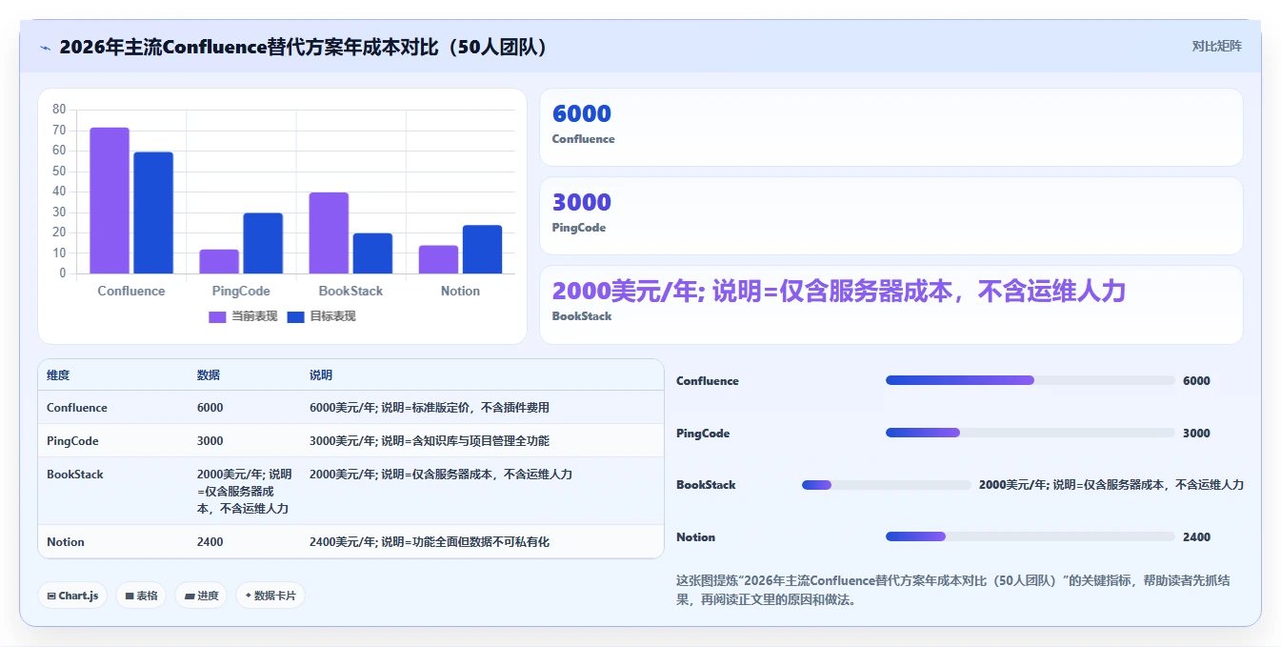Click the main title 2026年主流Confluence替代方案
Image resolution: width=1281 pixels, height=647 pixels.
click(x=304, y=47)
